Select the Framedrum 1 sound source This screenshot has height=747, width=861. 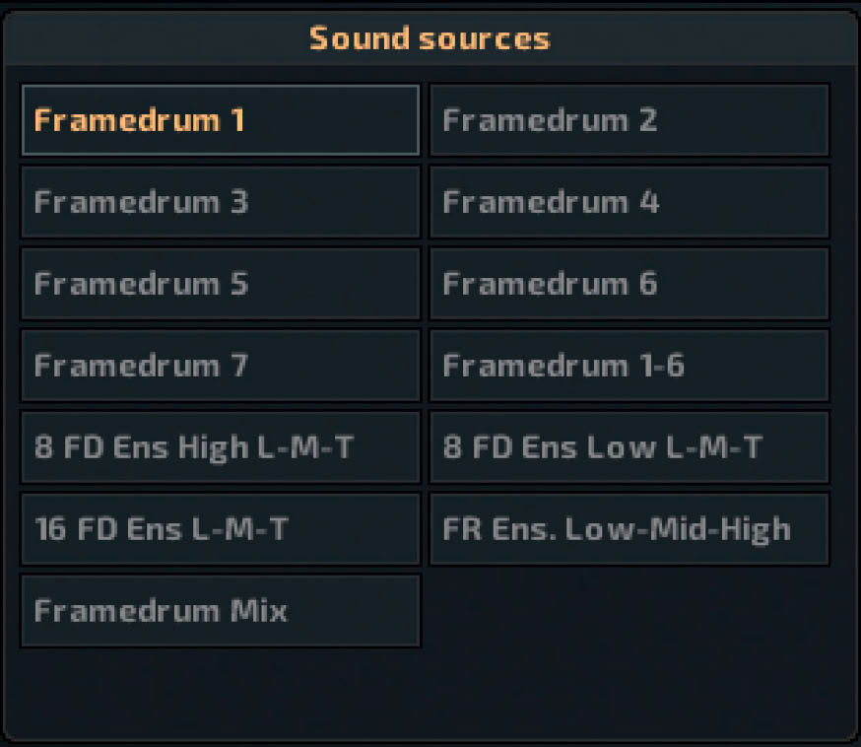(x=220, y=120)
